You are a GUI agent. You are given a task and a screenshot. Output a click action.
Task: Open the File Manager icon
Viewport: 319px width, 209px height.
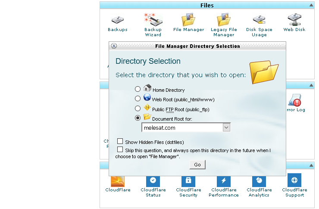tap(188, 20)
